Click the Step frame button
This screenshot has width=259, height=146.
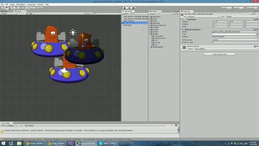[134, 8]
